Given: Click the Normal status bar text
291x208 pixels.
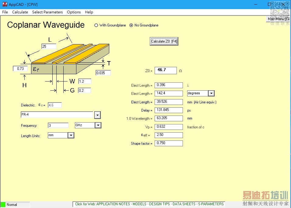Looking at the screenshot, I should click(x=12, y=205).
